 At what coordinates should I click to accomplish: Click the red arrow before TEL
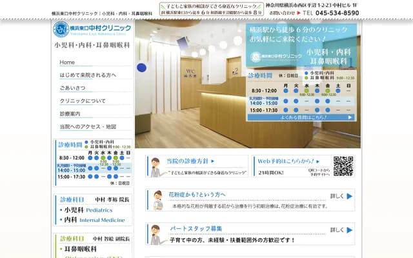tap(299, 13)
